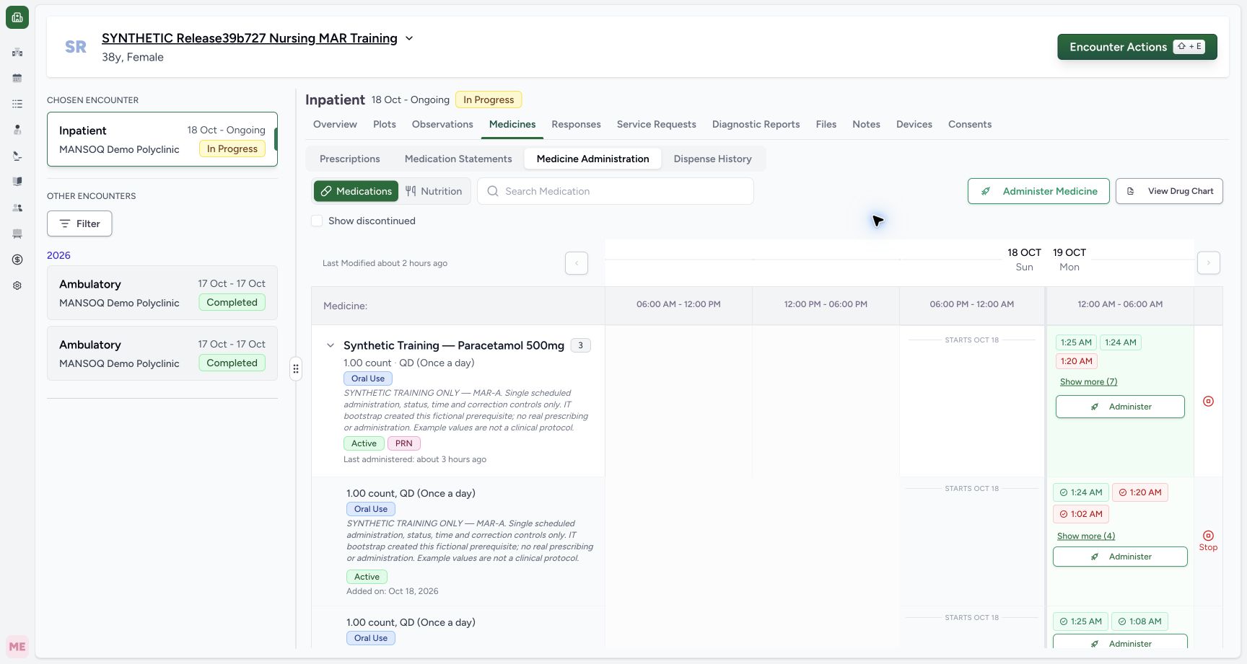Screen dimensions: 1247x664
Task: Click the Administer Medicine button
Action: [1038, 191]
